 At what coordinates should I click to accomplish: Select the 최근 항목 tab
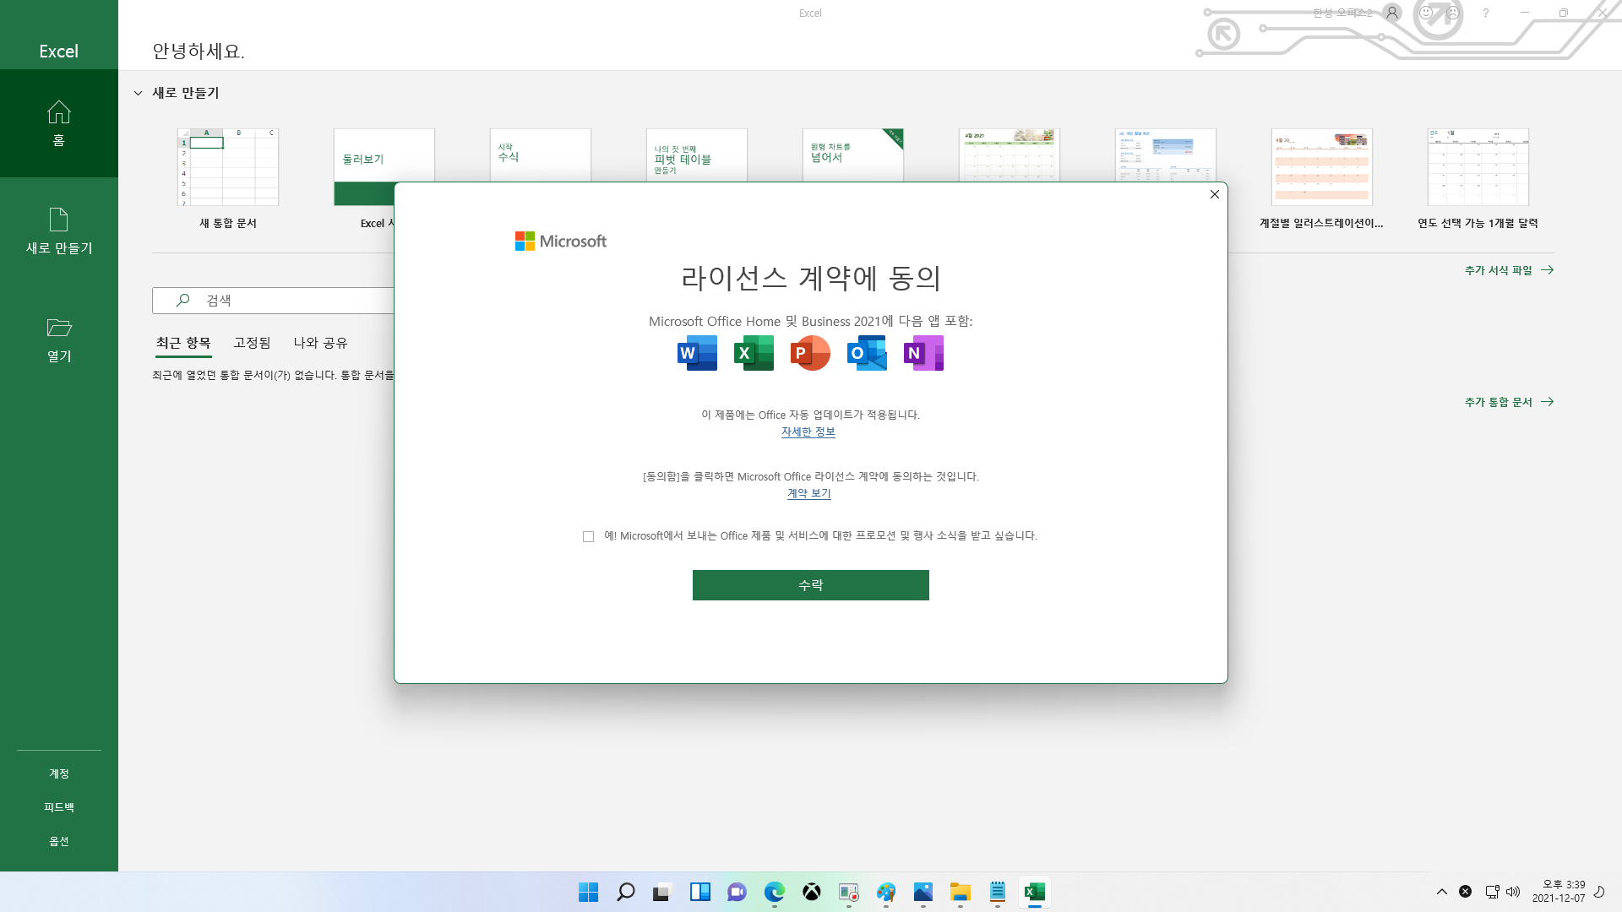(183, 343)
